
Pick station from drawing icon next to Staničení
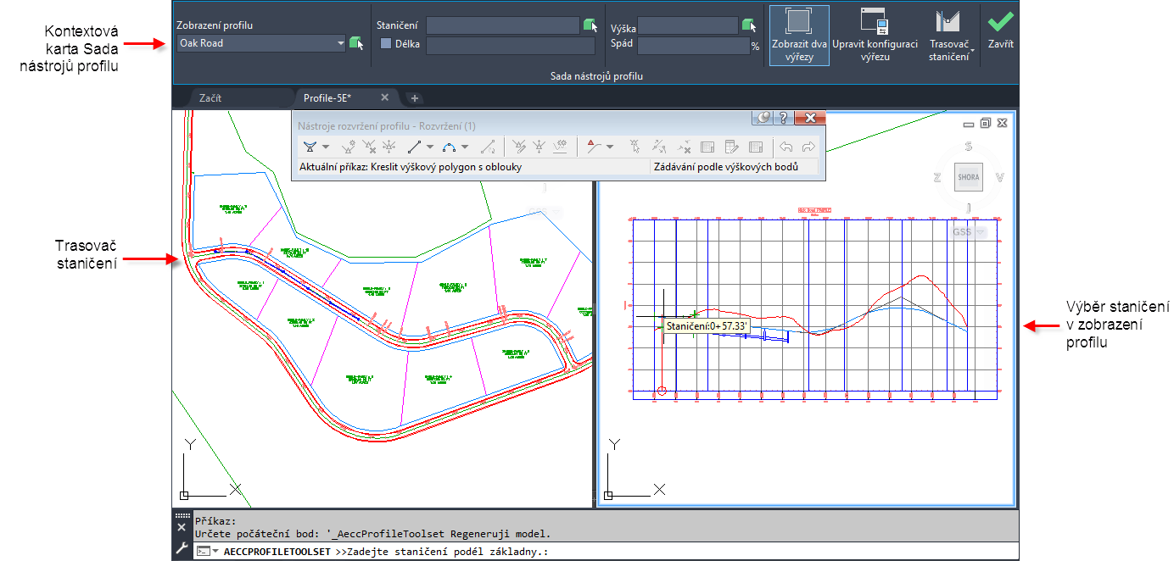590,25
